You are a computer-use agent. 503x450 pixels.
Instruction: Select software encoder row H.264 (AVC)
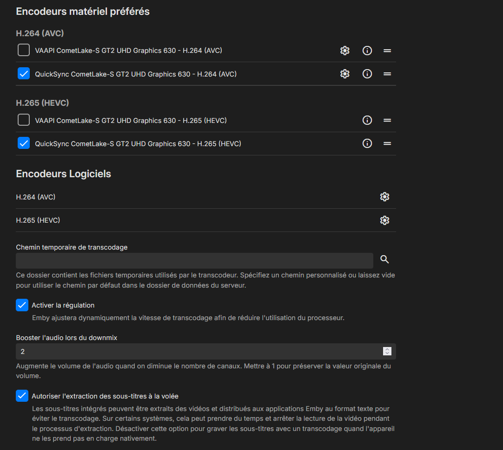coord(206,197)
